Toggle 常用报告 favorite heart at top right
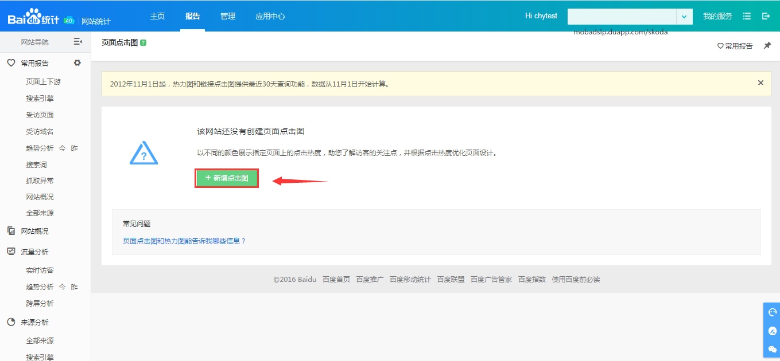Image resolution: width=780 pixels, height=361 pixels. tap(735, 46)
